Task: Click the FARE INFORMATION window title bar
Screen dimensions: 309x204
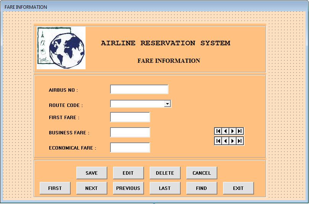Action: click(154, 7)
